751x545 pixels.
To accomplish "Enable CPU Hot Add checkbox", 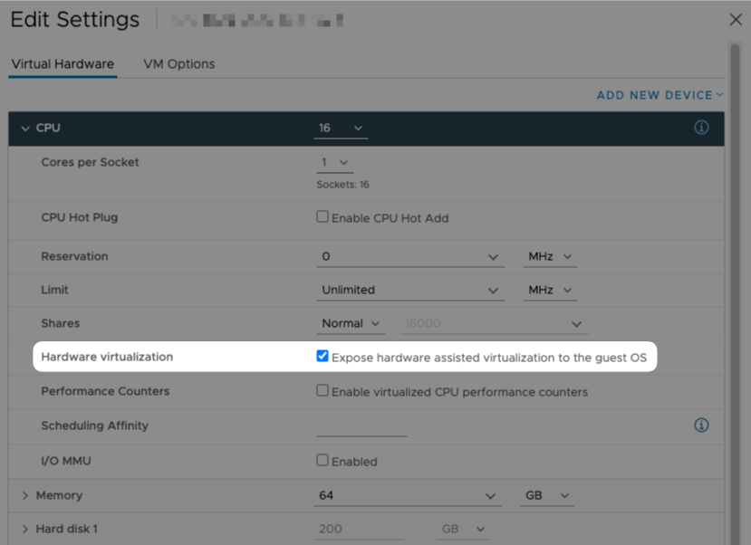I will [x=322, y=217].
